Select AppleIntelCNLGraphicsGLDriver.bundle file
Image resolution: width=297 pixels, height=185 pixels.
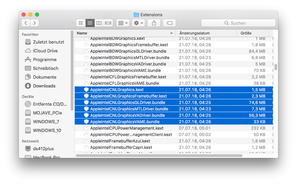pos(174,103)
